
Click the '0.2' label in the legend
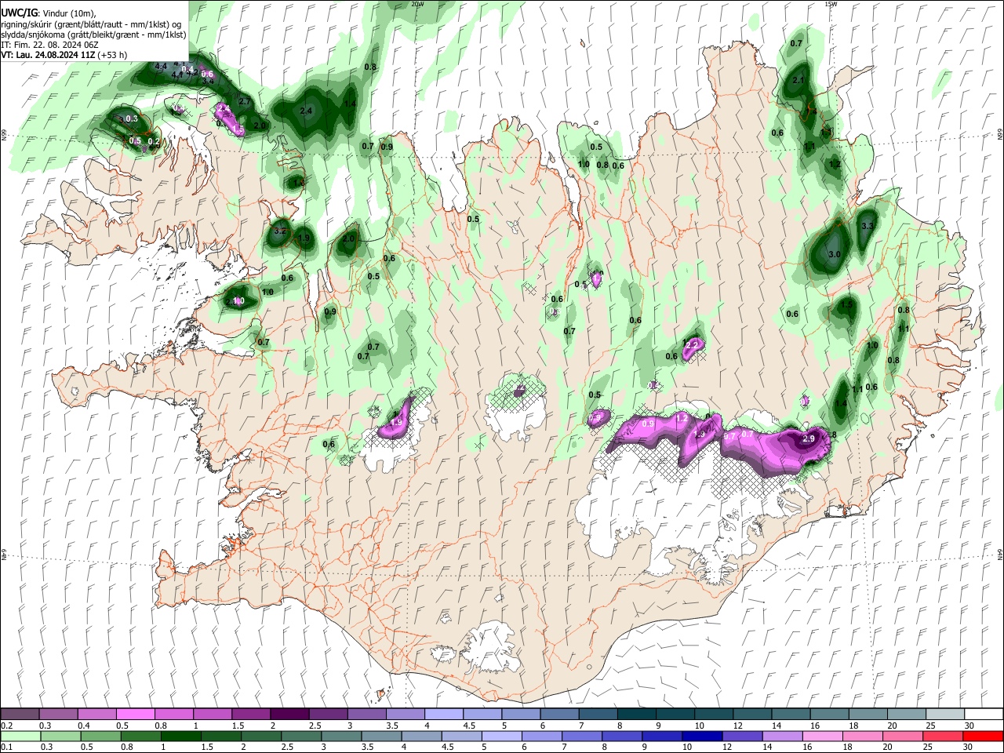pyautogui.click(x=6, y=726)
